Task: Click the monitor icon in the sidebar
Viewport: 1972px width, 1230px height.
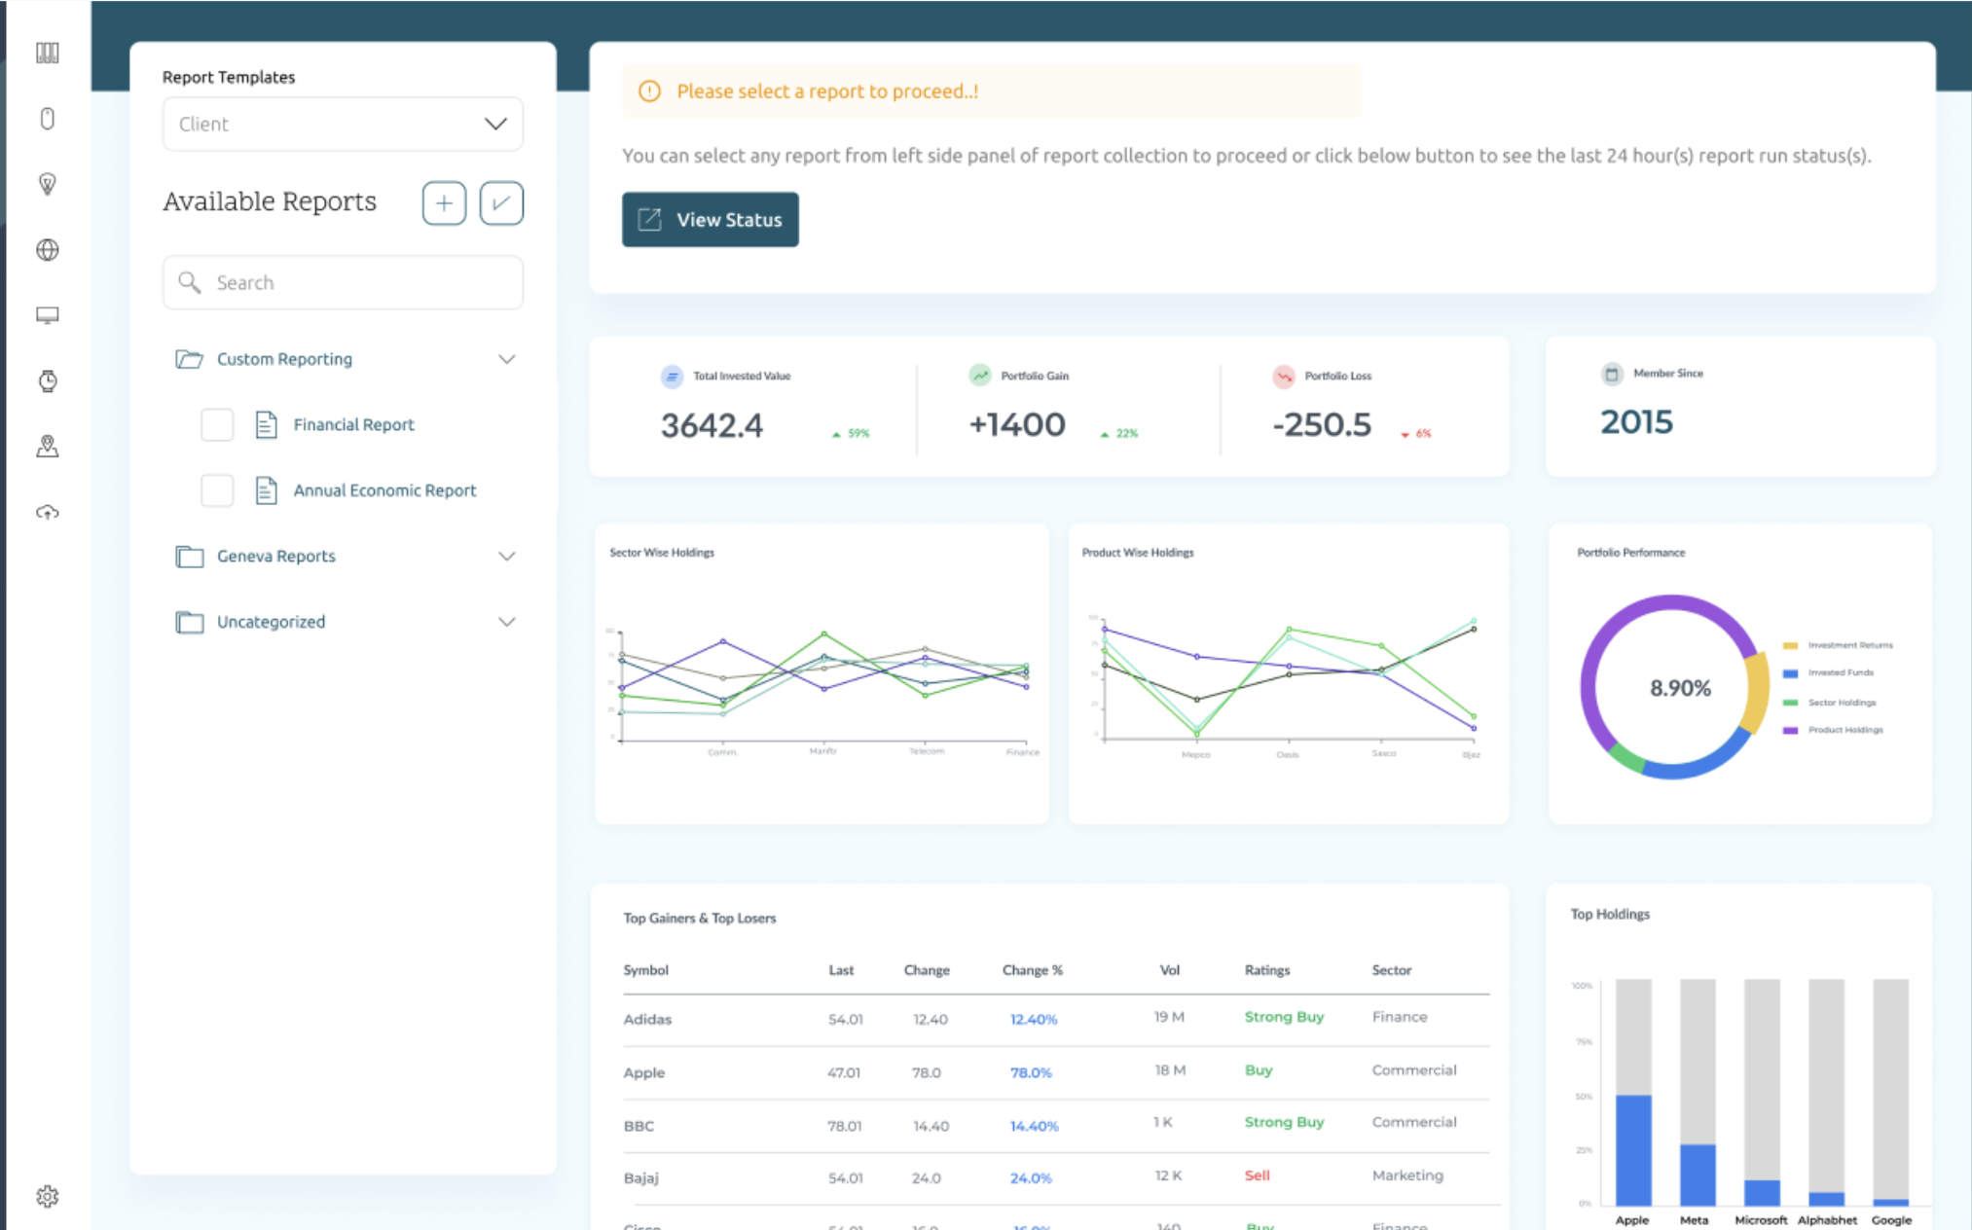Action: 47,315
